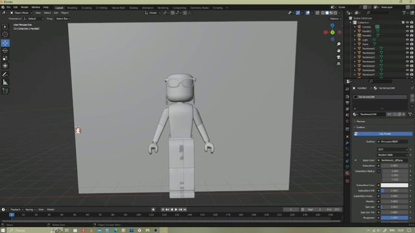This screenshot has height=233, width=415.
Task: Select the Scale tool in toolbar
Action: point(5,58)
